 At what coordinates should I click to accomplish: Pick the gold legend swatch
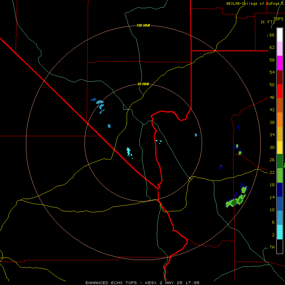pyautogui.click(x=280, y=134)
